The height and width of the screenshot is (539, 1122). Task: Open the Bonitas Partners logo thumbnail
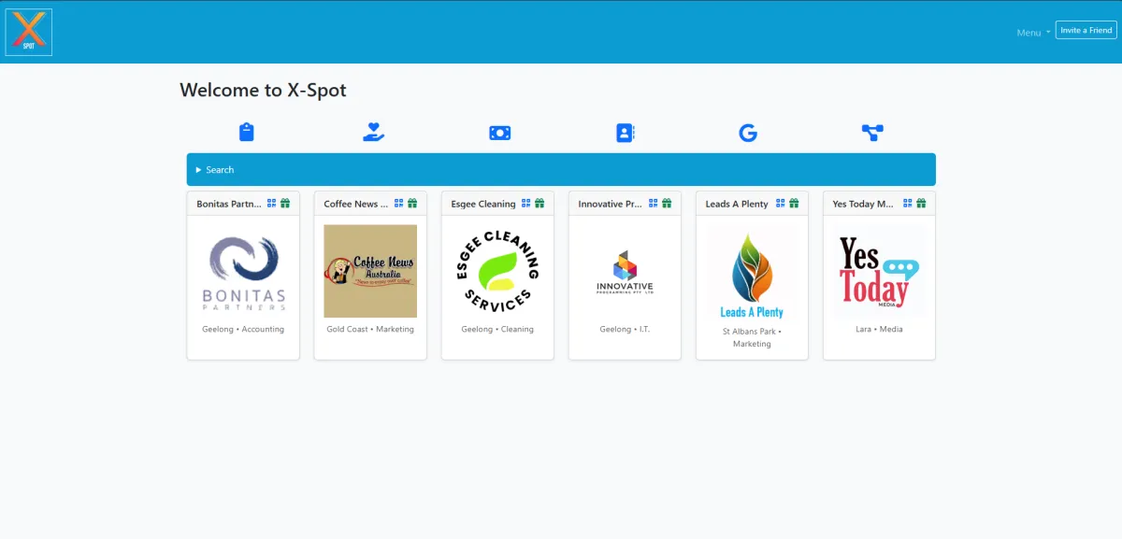(x=243, y=271)
